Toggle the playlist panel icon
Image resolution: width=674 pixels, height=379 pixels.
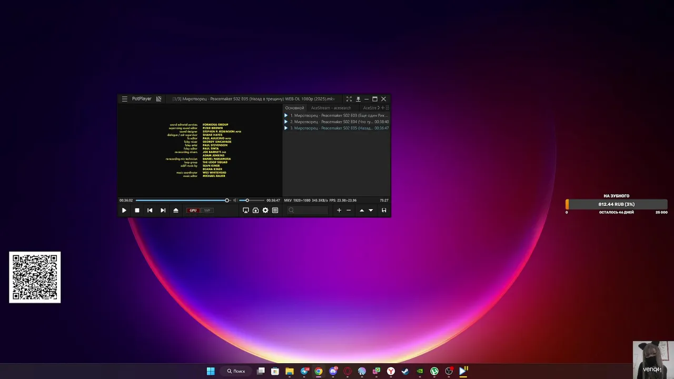(275, 210)
